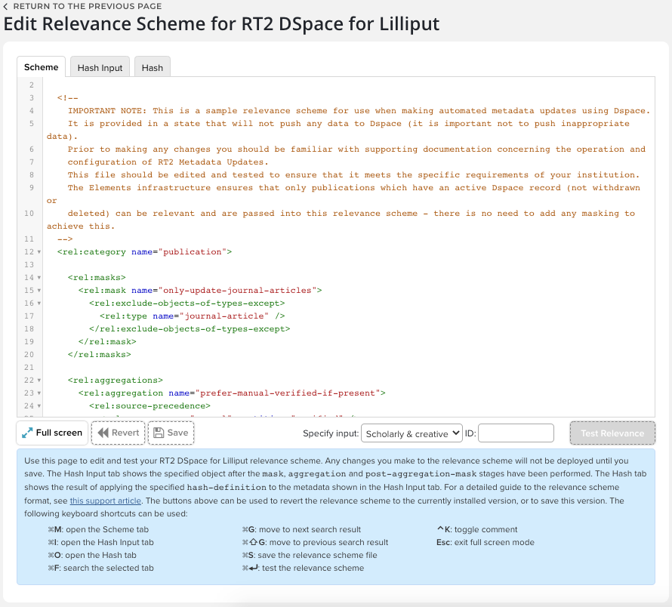Open the Hash Input tab

click(100, 67)
